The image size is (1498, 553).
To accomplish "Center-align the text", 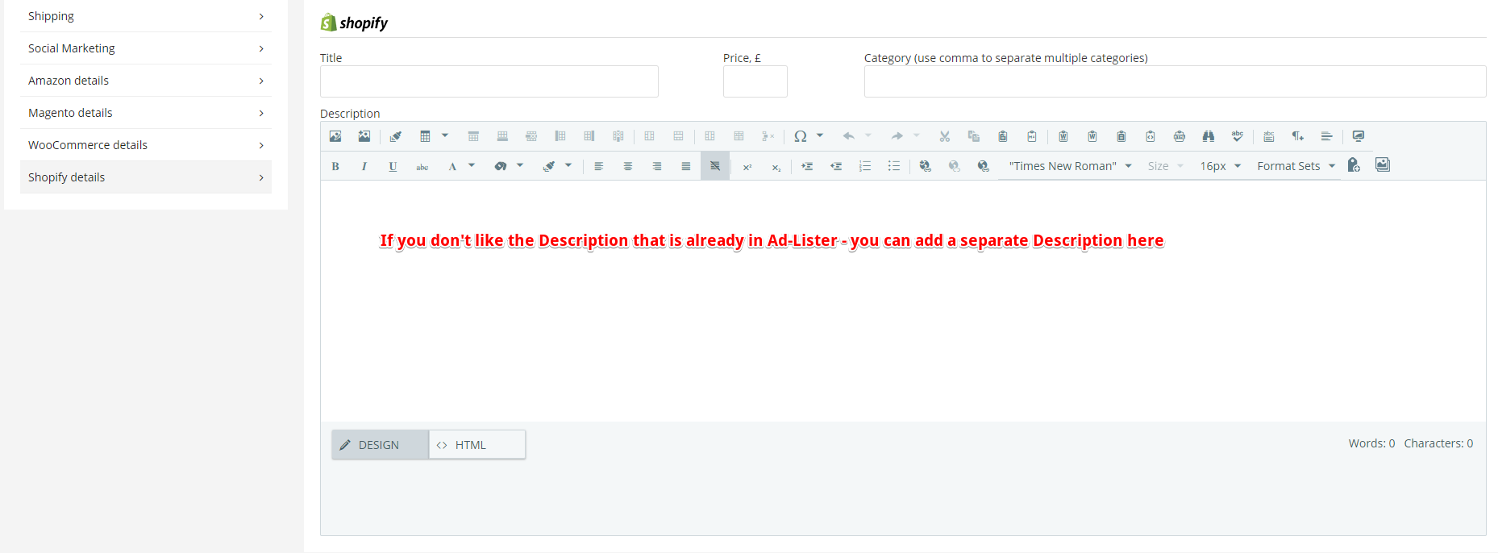I will (628, 166).
